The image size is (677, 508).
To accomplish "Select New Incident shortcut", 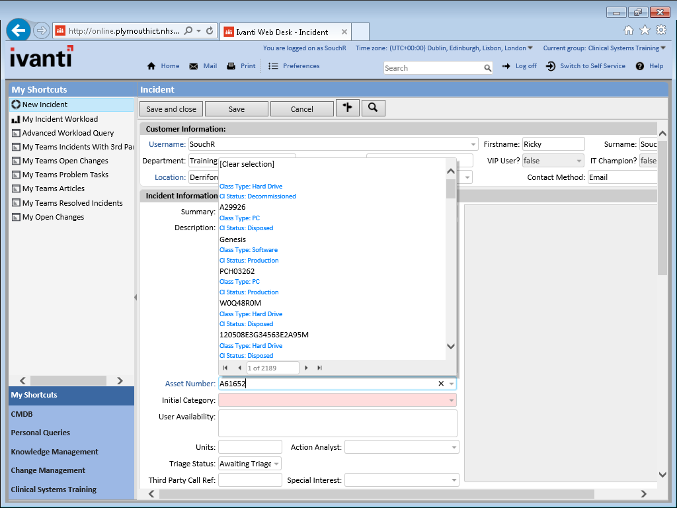I will click(71, 105).
